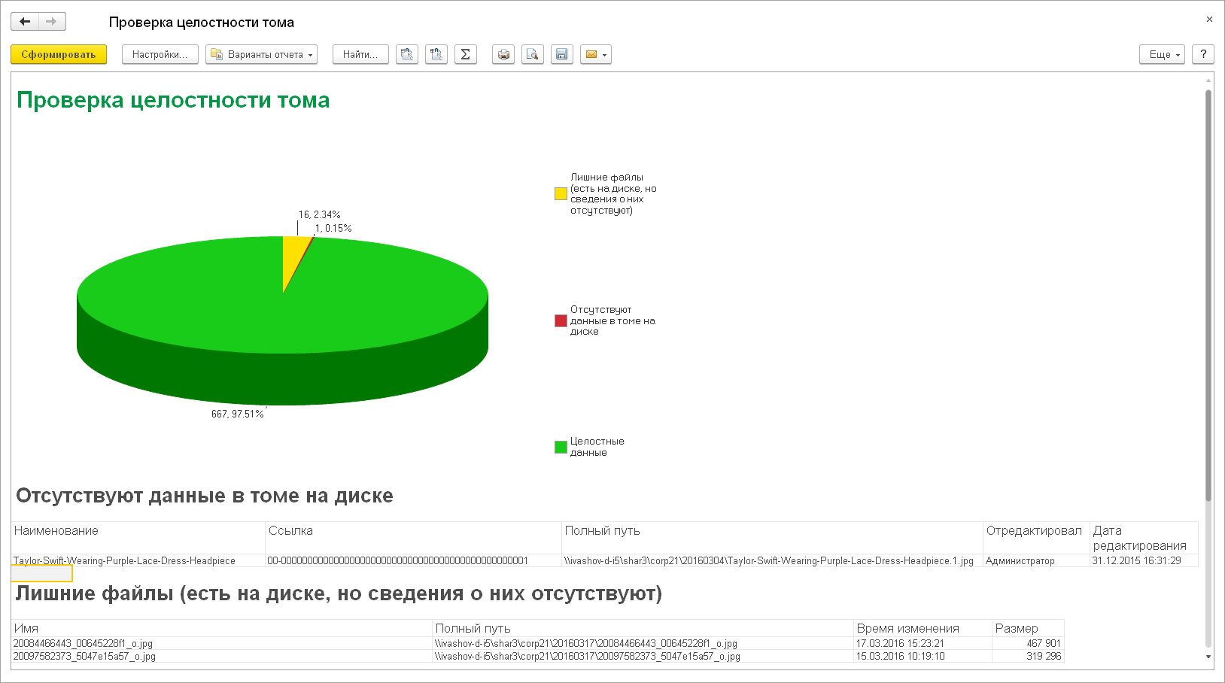
Task: Click the question mark help button
Action: point(1203,54)
